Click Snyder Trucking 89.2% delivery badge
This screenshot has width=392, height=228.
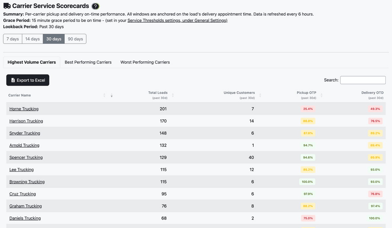pyautogui.click(x=375, y=133)
